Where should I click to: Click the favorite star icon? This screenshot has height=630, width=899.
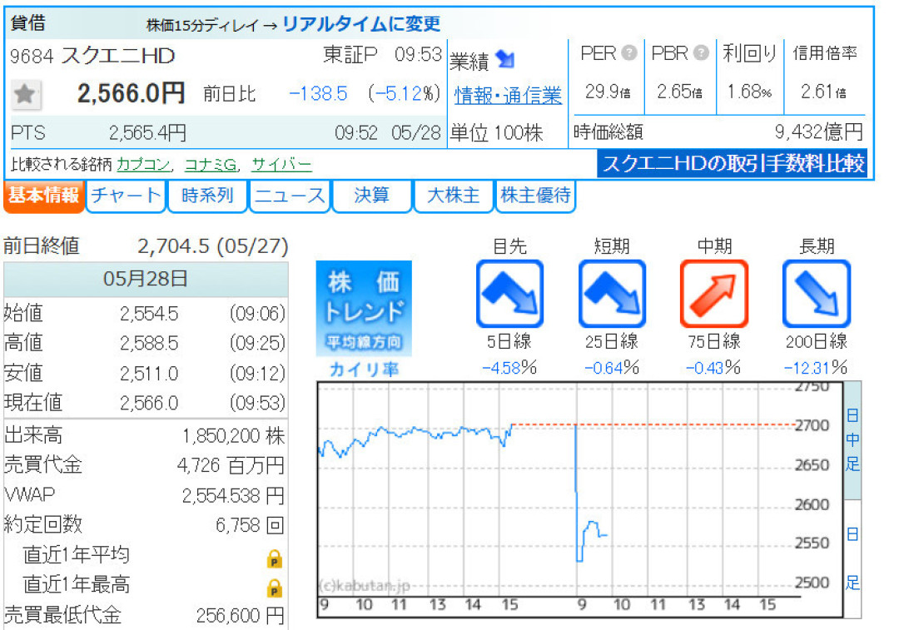(25, 94)
